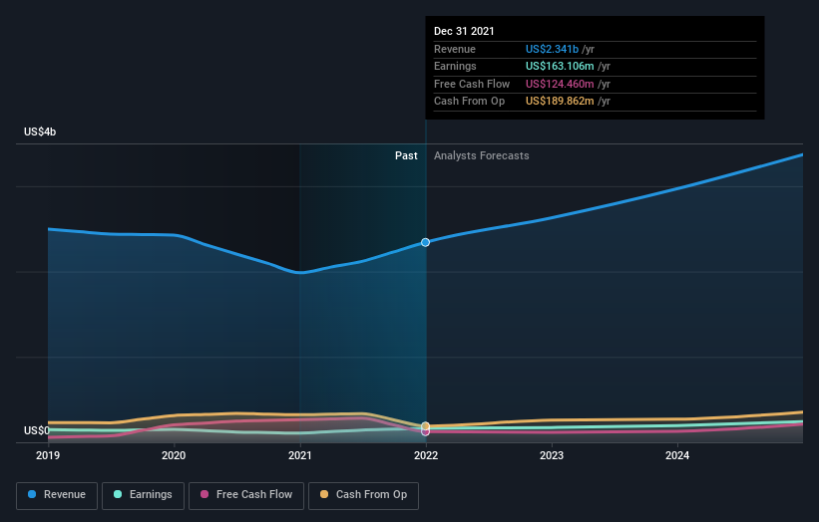819x522 pixels.
Task: Click the orange Cash From Op data point
Action: (426, 426)
